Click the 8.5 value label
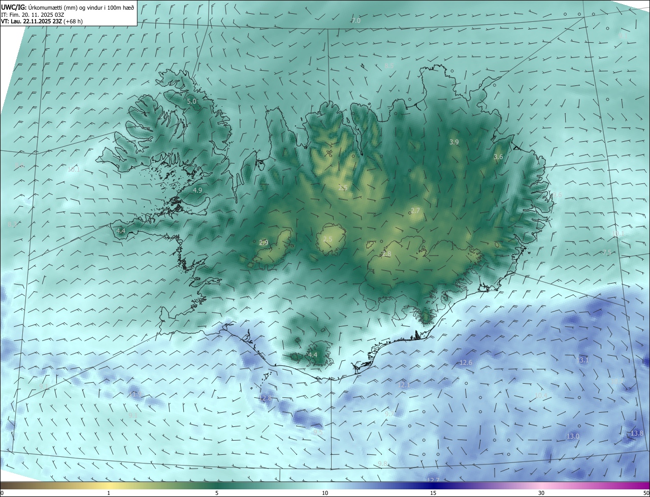This screenshot has height=497, width=650. pyautogui.click(x=389, y=66)
